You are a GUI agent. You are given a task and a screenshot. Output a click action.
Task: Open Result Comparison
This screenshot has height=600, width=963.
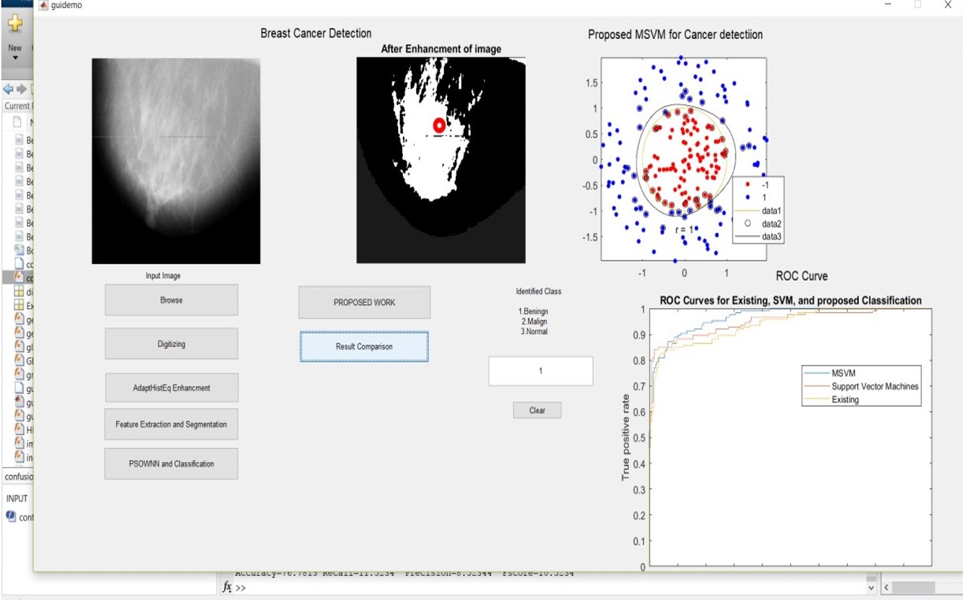[x=364, y=347]
